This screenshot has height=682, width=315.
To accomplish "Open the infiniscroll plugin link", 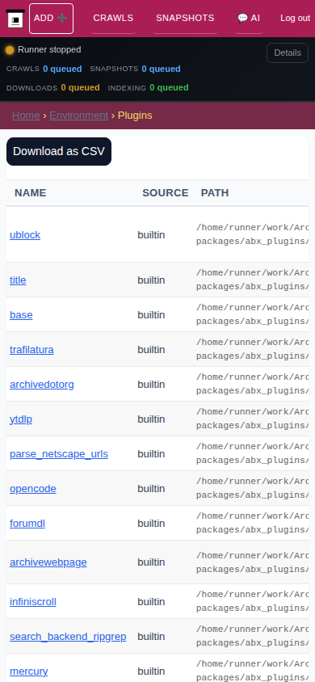I will (33, 602).
